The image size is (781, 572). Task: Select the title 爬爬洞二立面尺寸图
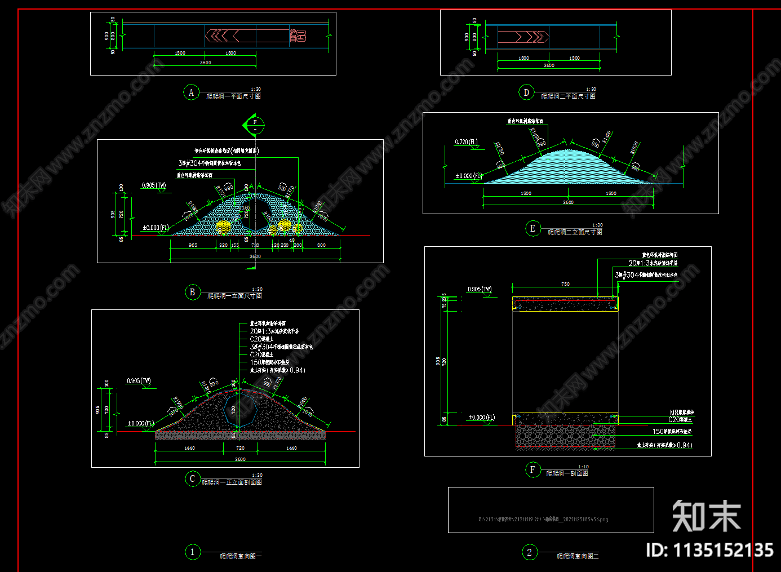575,232
